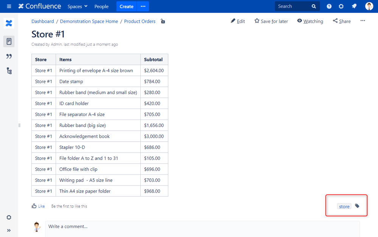
Task: Click the blue Create button
Action: point(126,6)
